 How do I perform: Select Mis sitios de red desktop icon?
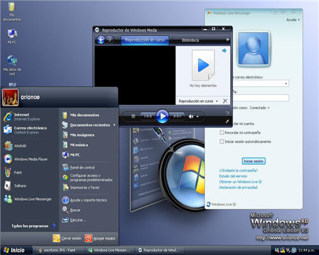click(12, 65)
